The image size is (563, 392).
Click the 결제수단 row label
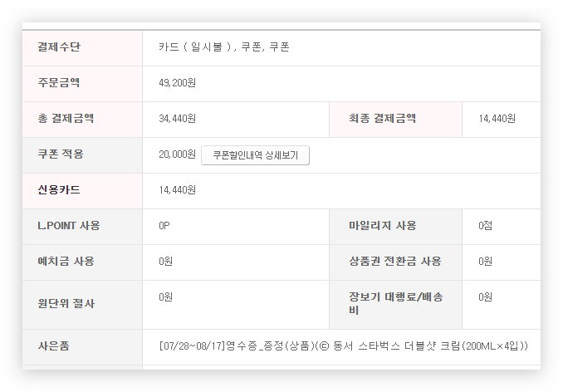pos(60,47)
